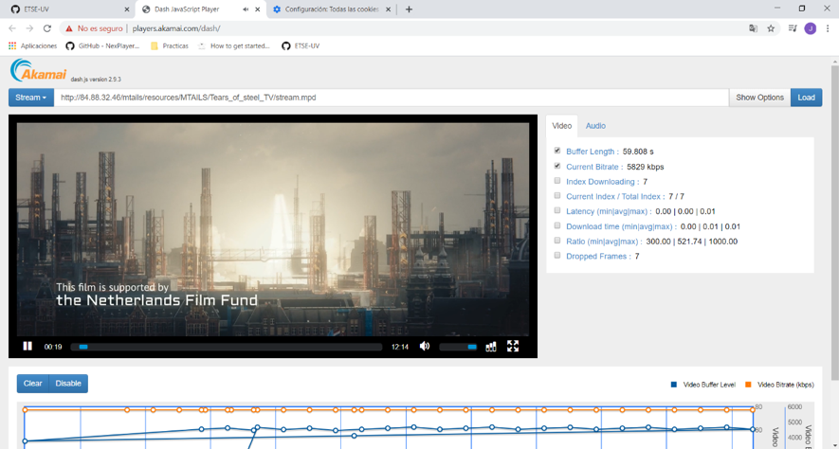The height and width of the screenshot is (449, 839).
Task: Open the Chrome profile avatar
Action: [811, 28]
